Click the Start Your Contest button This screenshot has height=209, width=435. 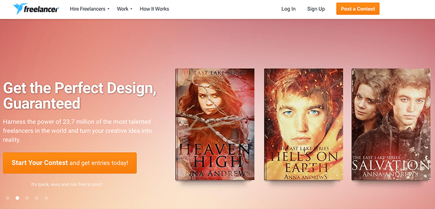[x=70, y=163]
